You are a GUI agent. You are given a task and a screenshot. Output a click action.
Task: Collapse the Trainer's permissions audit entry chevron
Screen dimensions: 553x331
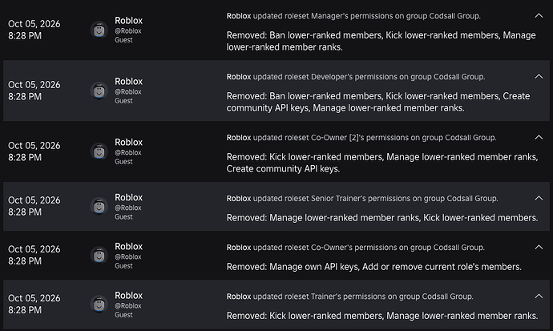coord(539,296)
